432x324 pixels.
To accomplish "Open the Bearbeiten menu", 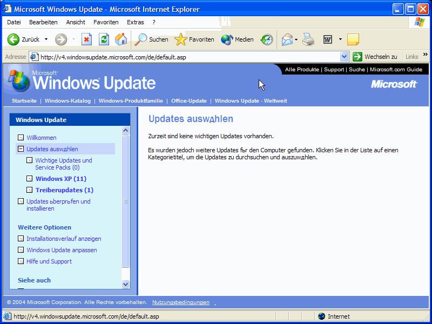I will [43, 22].
